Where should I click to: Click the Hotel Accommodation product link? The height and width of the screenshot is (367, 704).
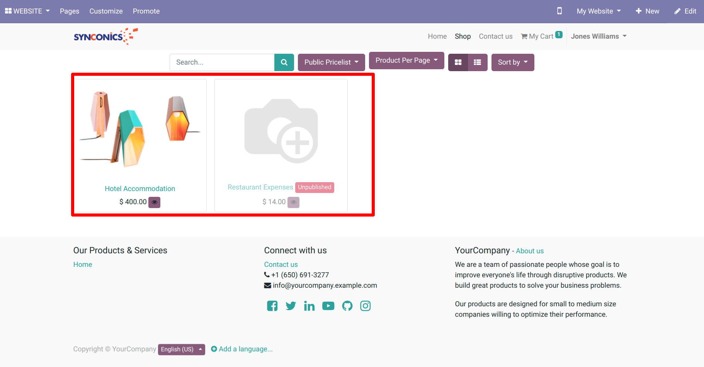coord(140,189)
